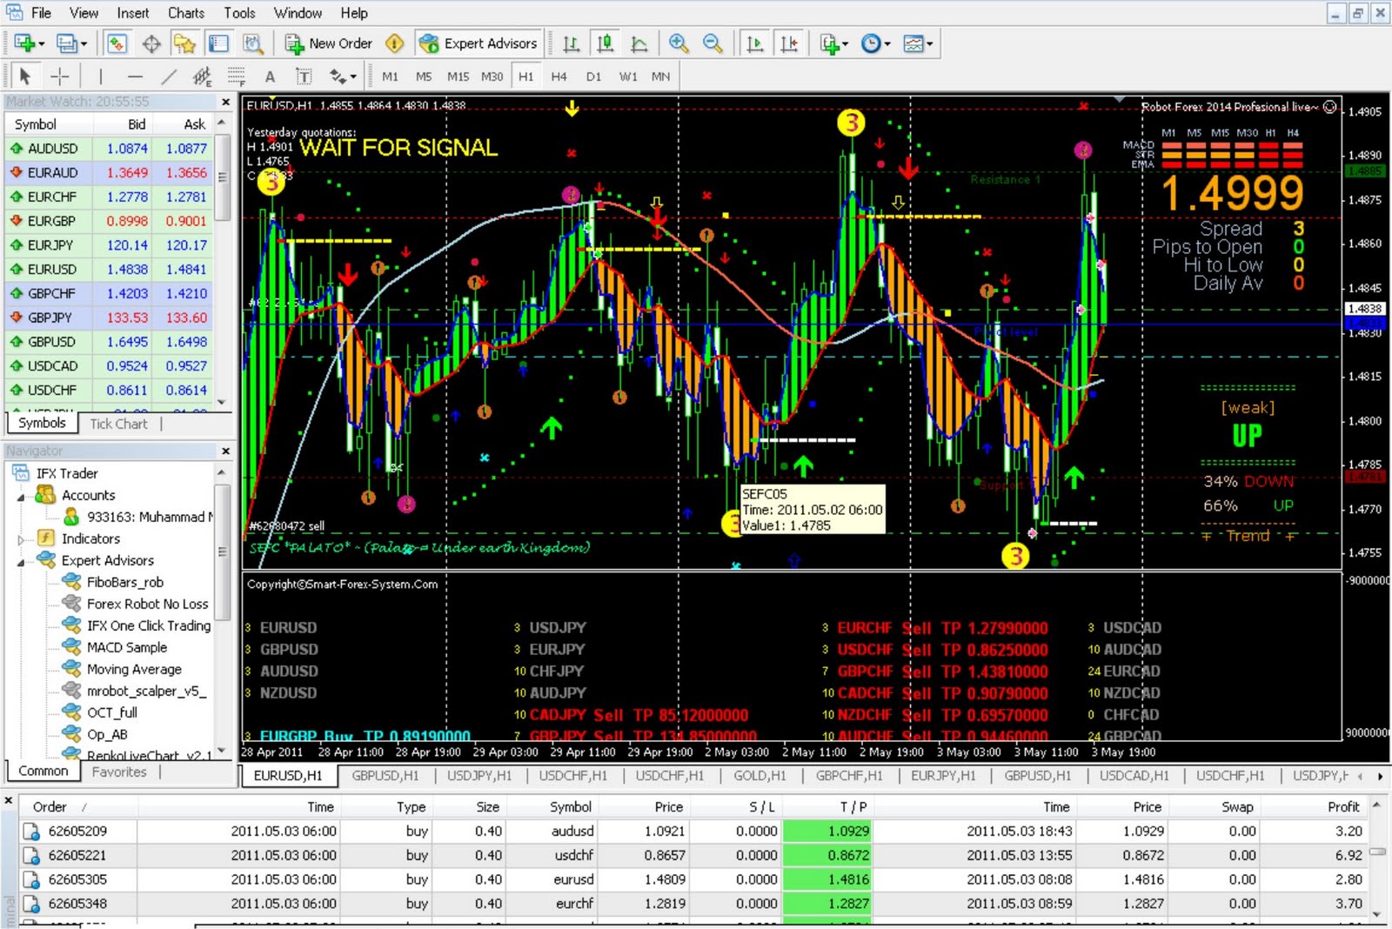Screen dimensions: 1392x929
Task: Open the Profiles toolbar icon
Action: 66,43
